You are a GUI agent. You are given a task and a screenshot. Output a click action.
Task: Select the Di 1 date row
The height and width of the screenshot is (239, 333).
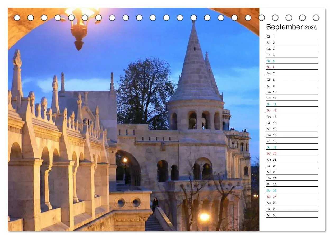click(x=292, y=37)
